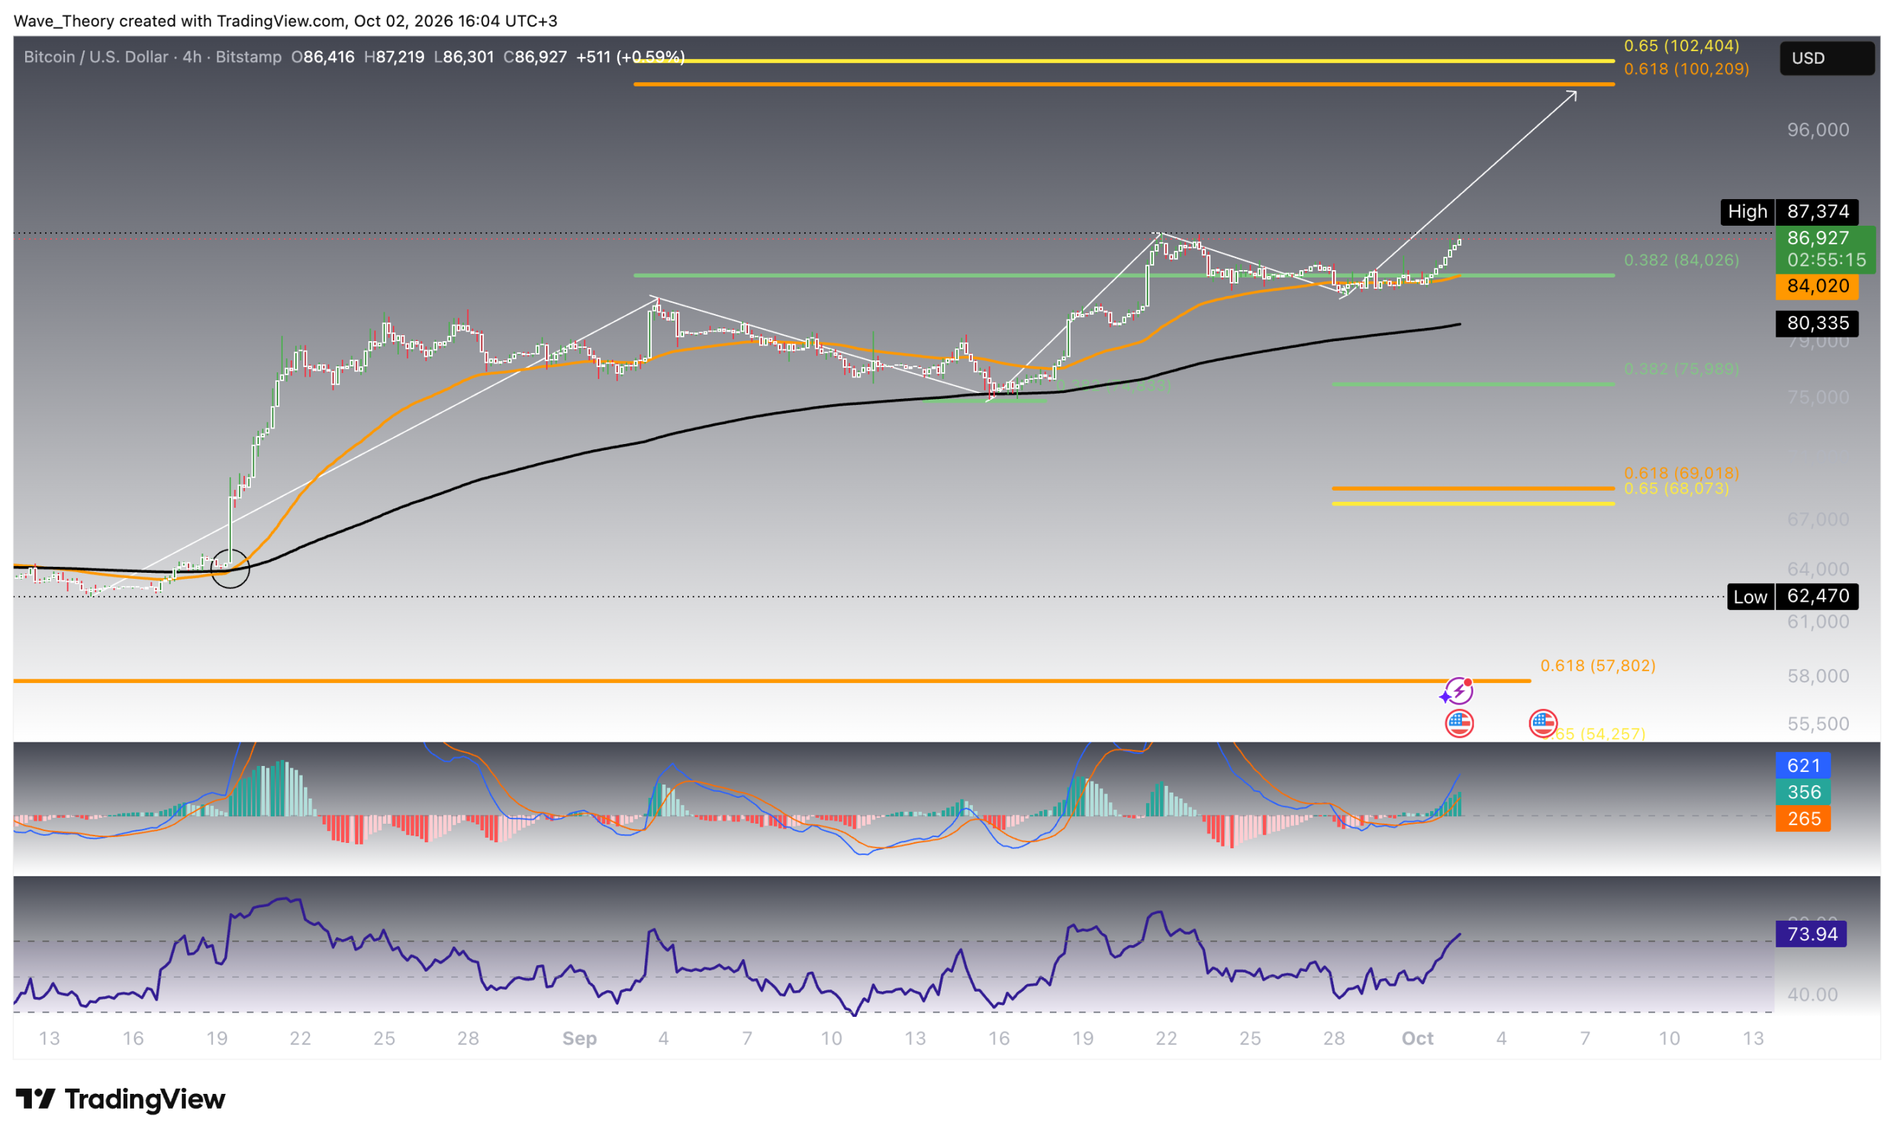Click the Bitcoin / U.S. Dollar symbol title
The image size is (1894, 1139).
[96, 57]
